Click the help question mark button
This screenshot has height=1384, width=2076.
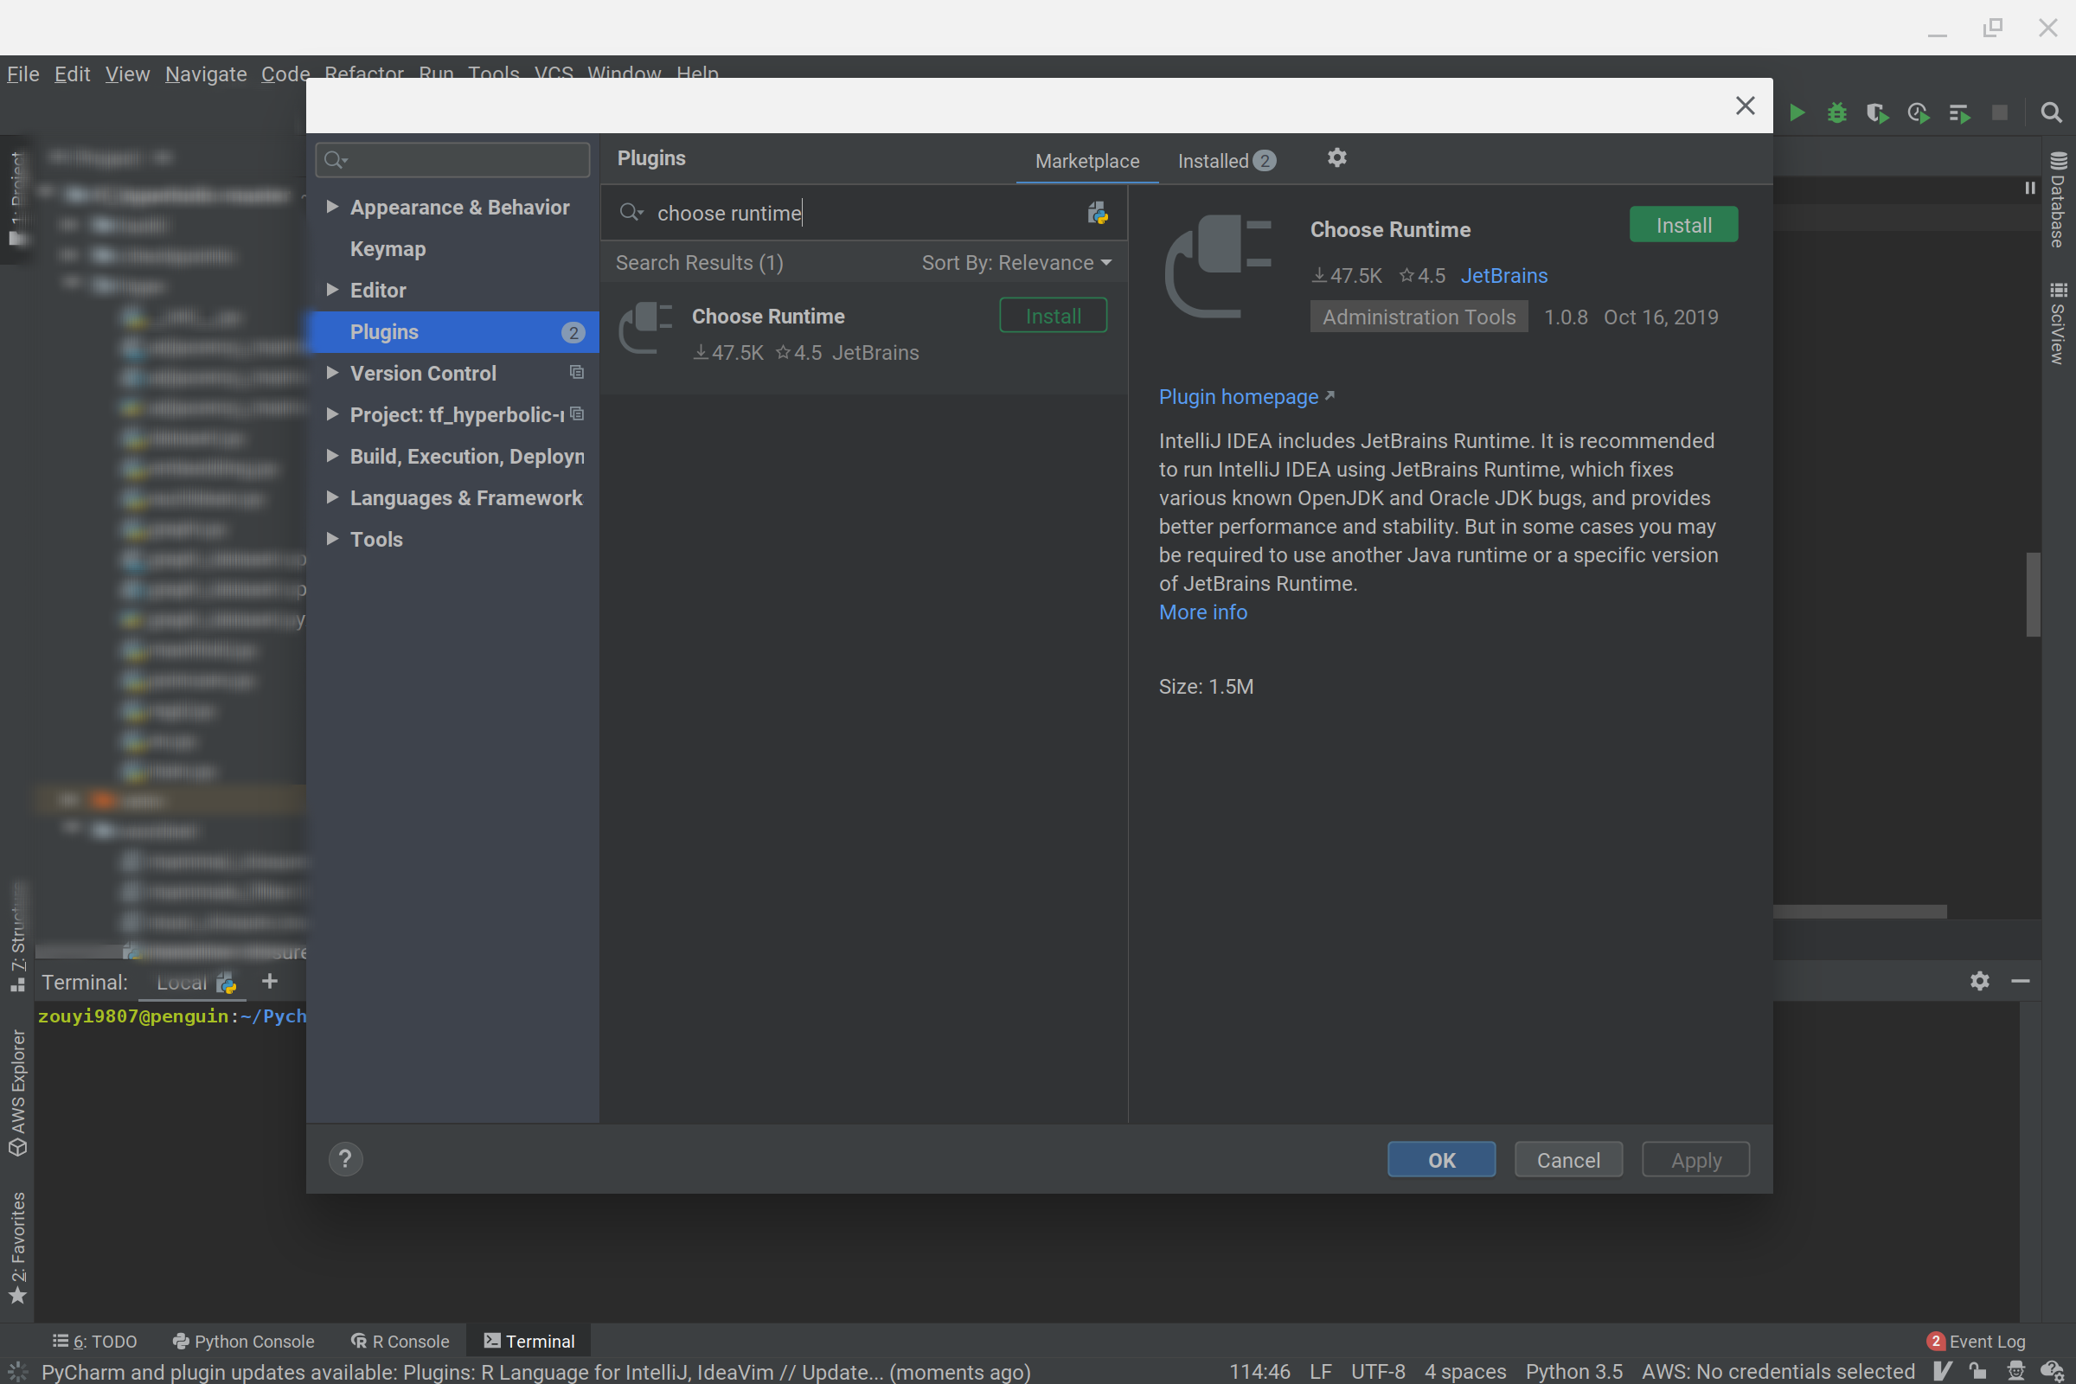click(x=345, y=1159)
